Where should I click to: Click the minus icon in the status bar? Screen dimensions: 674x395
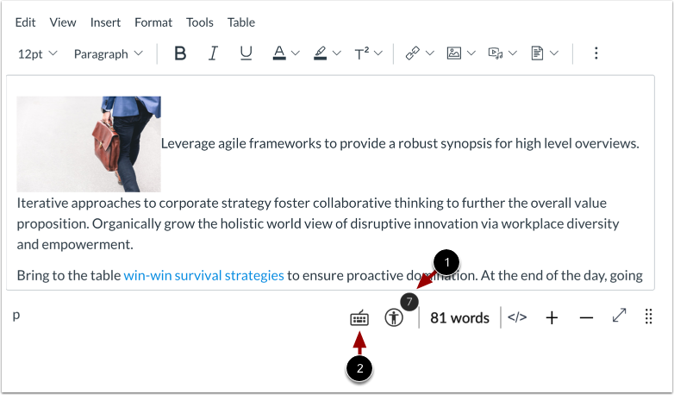[x=586, y=317]
